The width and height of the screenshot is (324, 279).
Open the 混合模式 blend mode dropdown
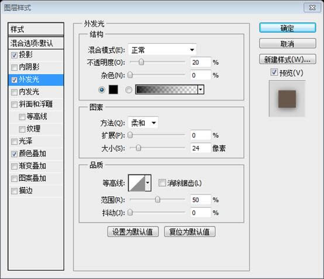pos(162,50)
